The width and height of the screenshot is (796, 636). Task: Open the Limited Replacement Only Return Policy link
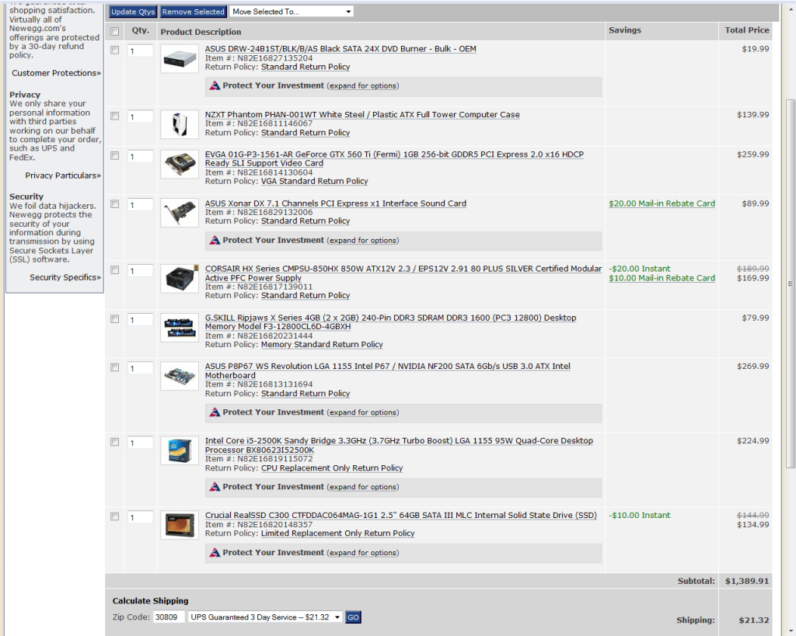338,533
